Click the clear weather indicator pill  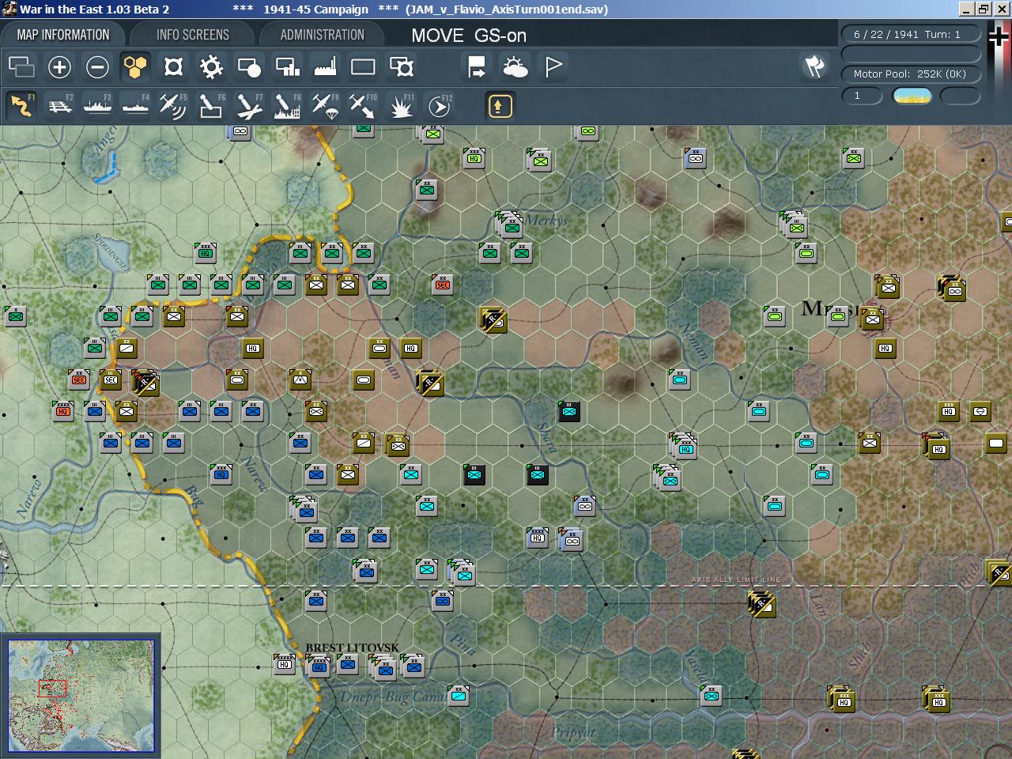point(912,96)
